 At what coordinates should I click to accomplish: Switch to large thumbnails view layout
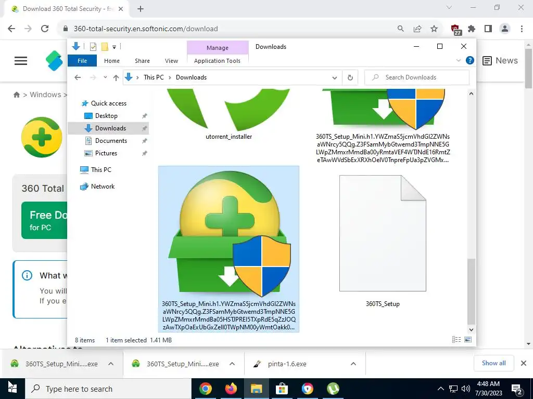(x=468, y=340)
